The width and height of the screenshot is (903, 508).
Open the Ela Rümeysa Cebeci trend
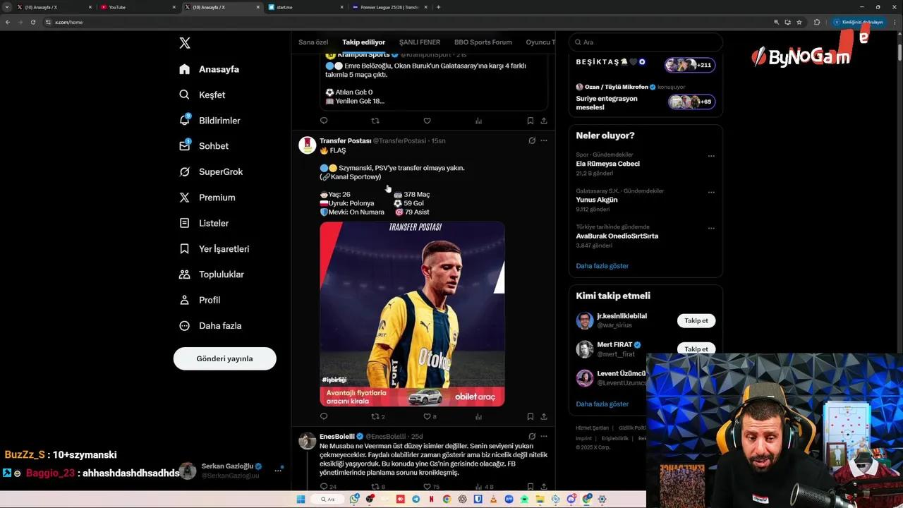point(607,164)
